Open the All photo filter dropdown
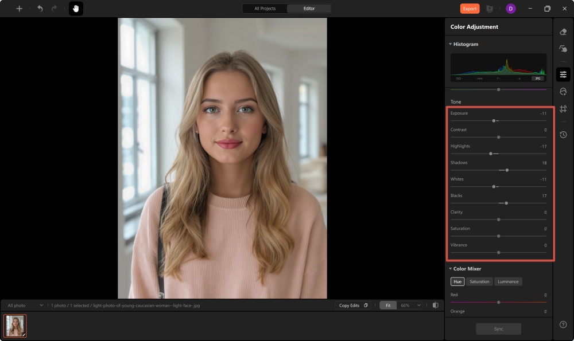 23,305
